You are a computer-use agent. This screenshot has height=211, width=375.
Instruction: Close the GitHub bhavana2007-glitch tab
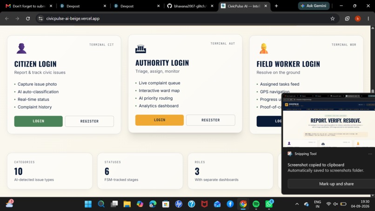[x=212, y=6]
